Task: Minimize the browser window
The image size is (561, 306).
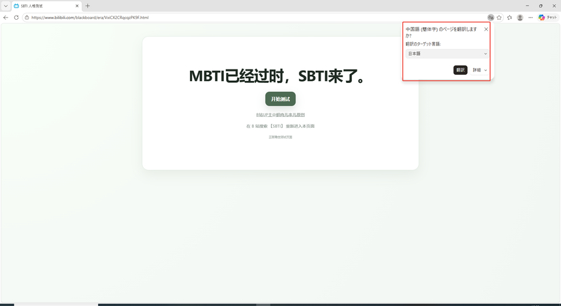Action: [x=528, y=6]
